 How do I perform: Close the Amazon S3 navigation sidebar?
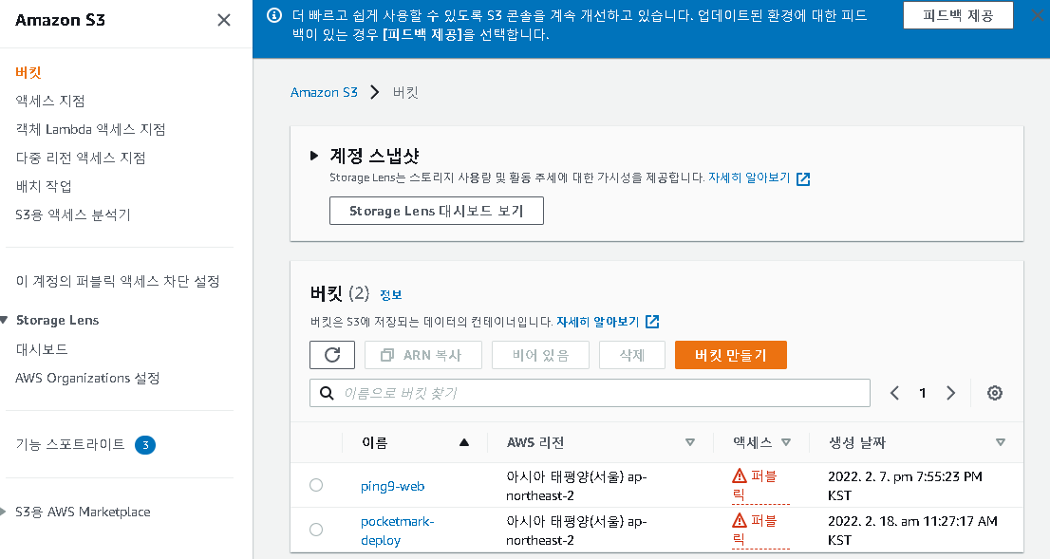pos(224,20)
